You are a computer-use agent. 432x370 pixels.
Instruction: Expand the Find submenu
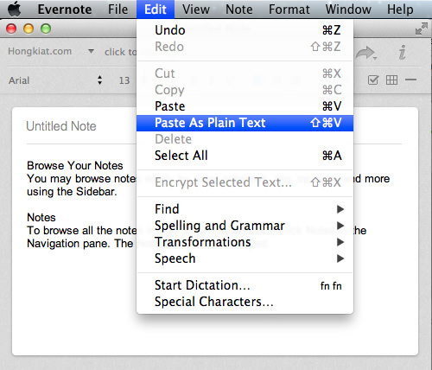click(245, 209)
